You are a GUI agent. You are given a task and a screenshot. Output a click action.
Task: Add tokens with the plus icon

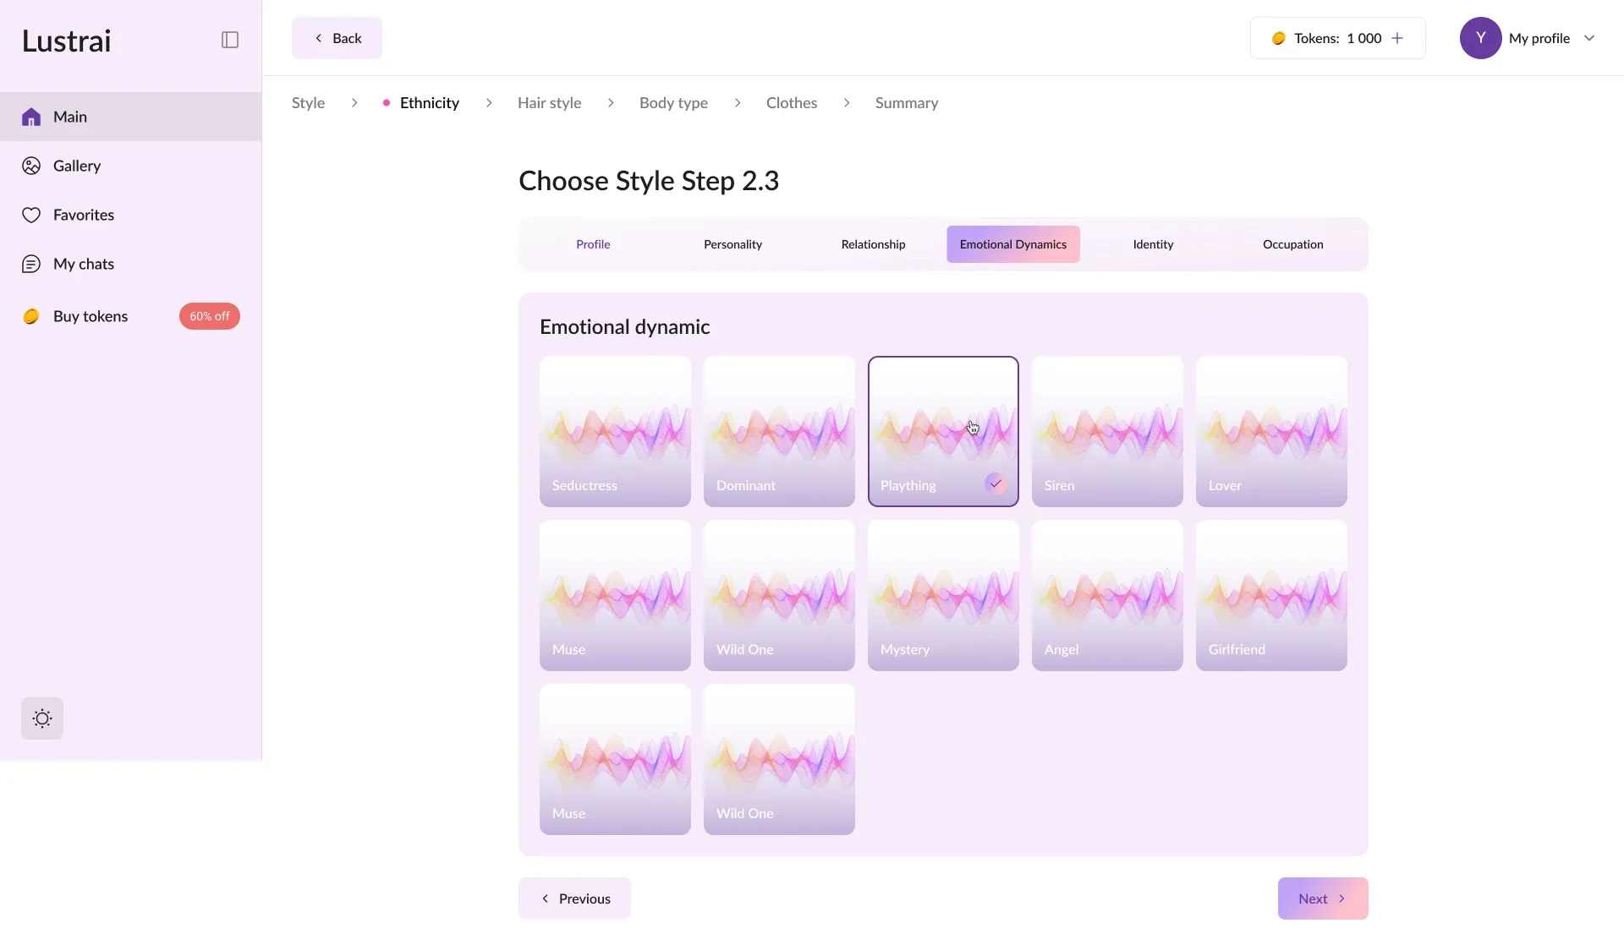[x=1397, y=38]
